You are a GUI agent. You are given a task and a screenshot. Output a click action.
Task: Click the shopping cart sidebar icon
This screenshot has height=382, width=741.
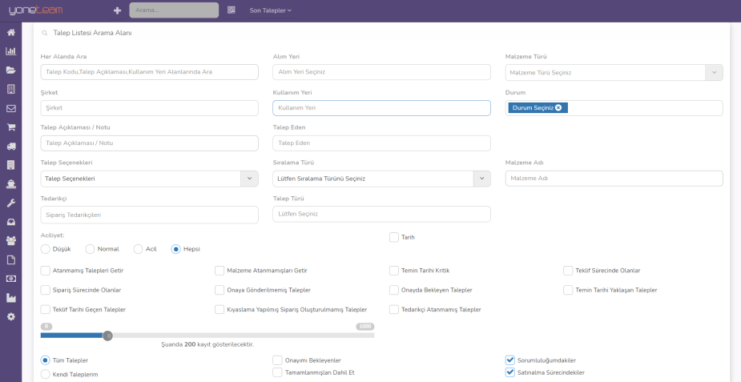pos(11,127)
